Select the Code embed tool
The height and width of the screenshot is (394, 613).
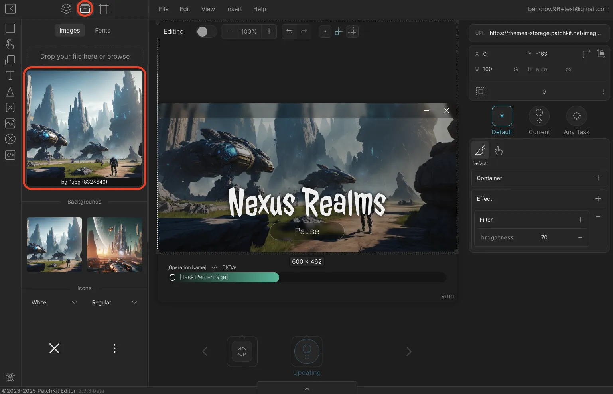(10, 155)
